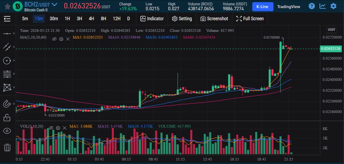Click the 0.02632526 current price tag on axis
This screenshot has width=344, height=164.
[x=331, y=49]
